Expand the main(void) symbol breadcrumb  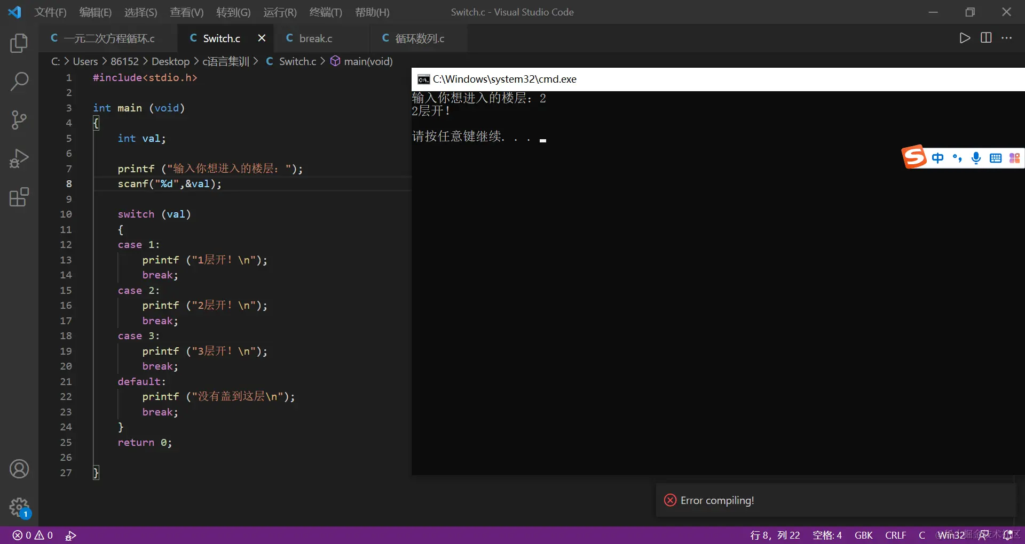point(362,61)
